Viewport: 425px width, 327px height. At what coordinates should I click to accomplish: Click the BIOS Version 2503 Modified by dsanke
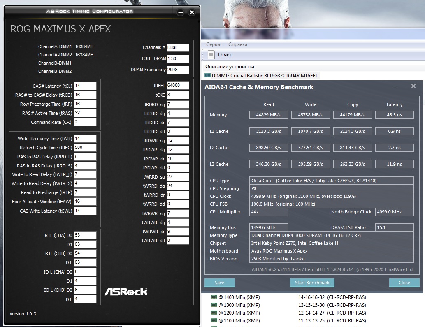click(332, 259)
